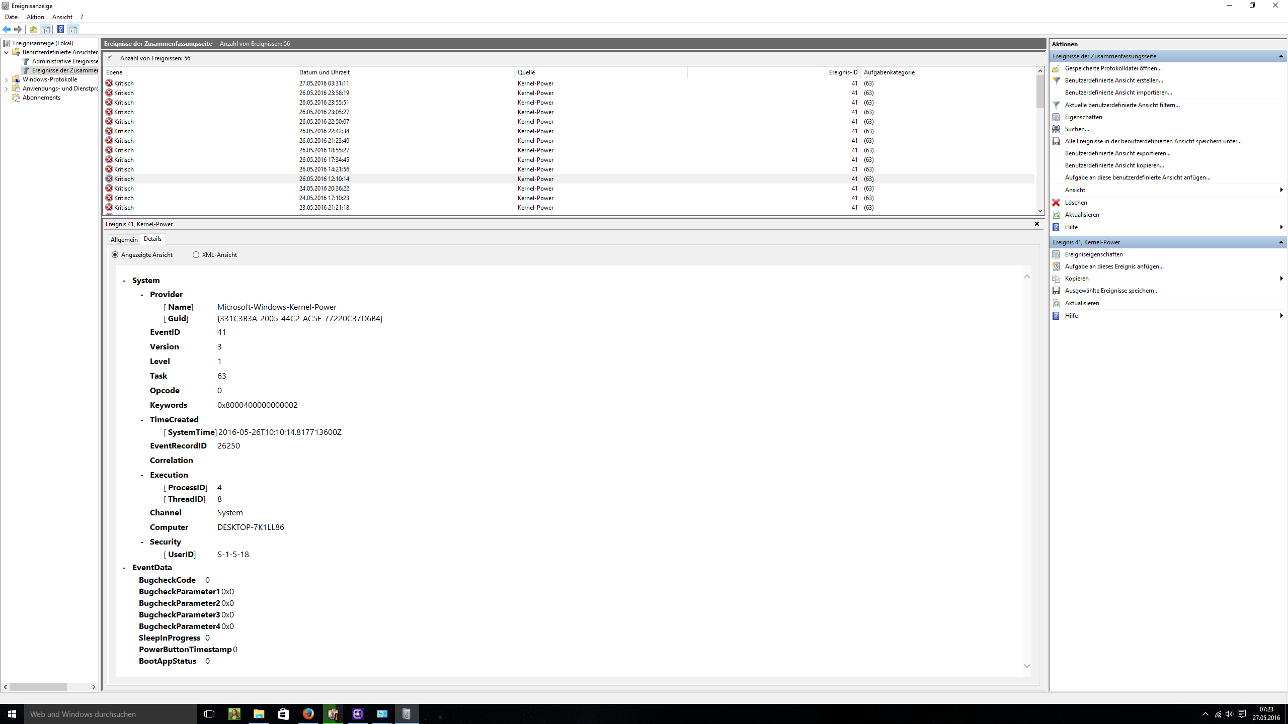Click Benutzerdefinierte Ansicht erstellen action

[x=1113, y=80]
